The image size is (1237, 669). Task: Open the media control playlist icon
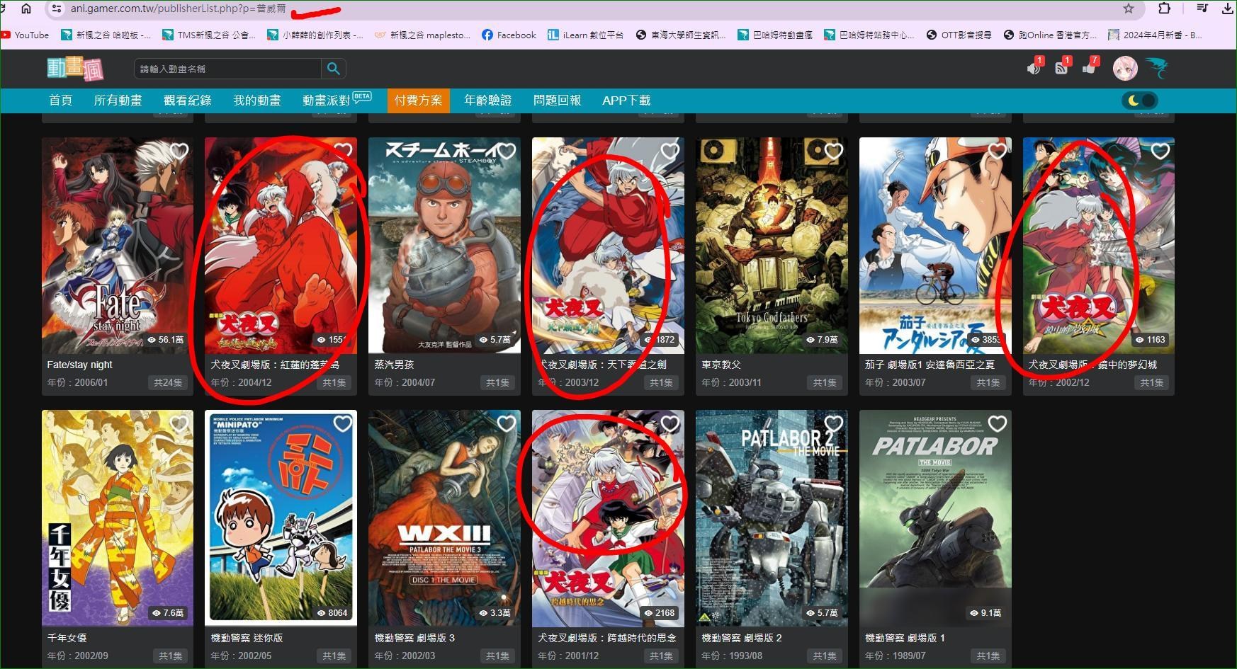click(x=1202, y=8)
